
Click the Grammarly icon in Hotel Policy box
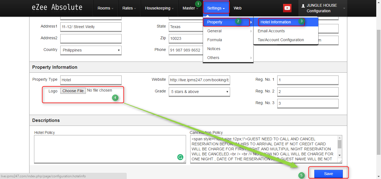click(180, 158)
